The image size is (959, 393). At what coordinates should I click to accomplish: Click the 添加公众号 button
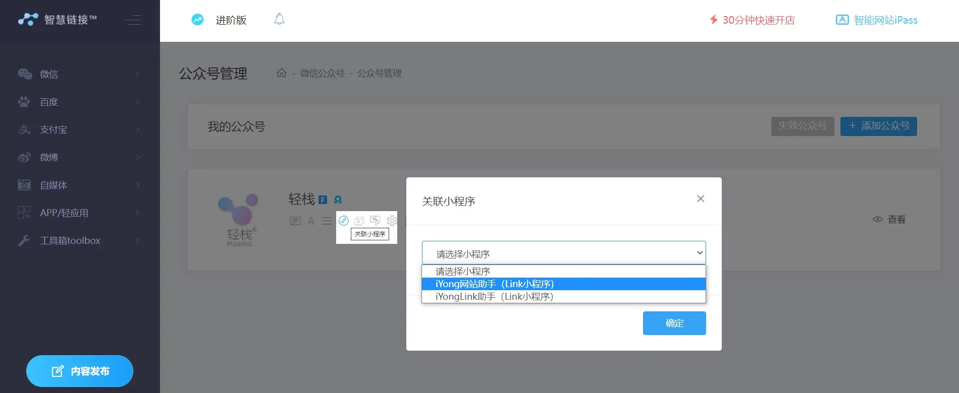(878, 126)
